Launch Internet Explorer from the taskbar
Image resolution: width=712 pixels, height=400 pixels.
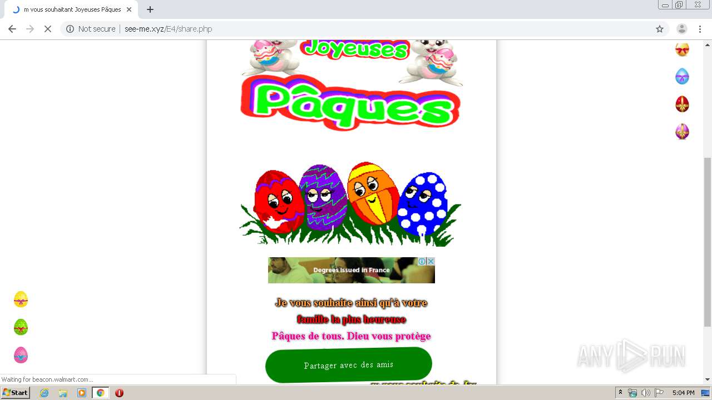click(44, 393)
